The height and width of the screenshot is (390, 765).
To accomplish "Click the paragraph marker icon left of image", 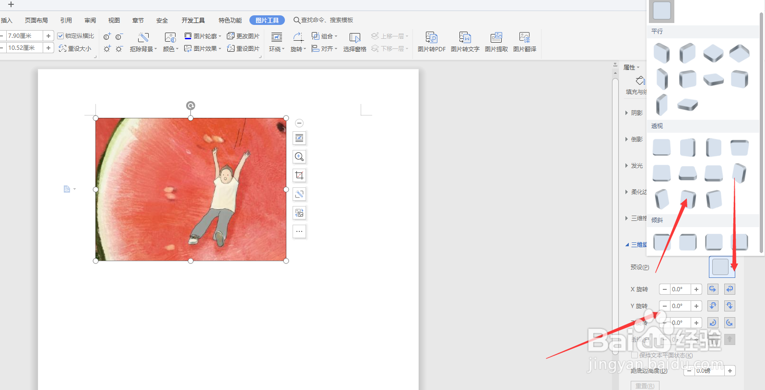I will coord(67,189).
